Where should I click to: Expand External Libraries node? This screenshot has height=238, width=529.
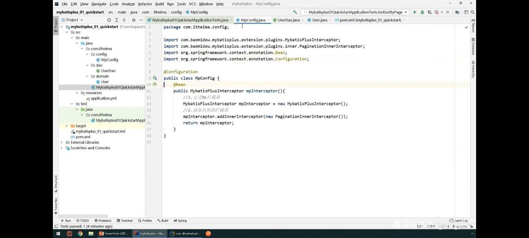pos(62,142)
